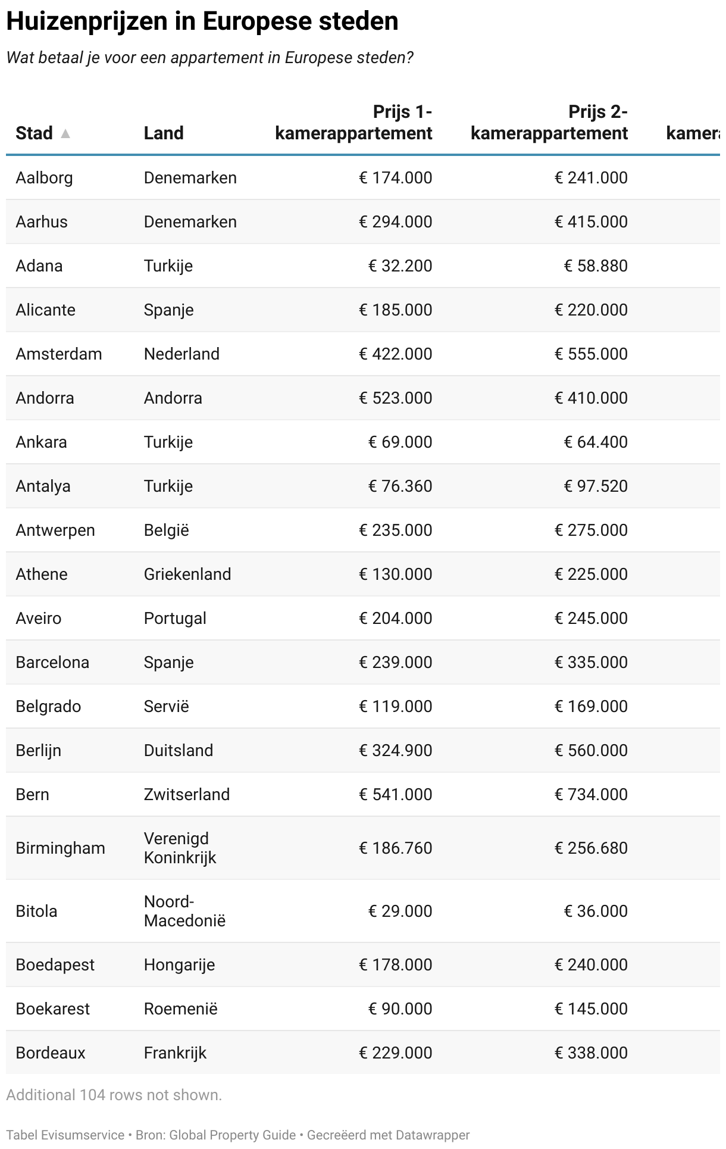The height and width of the screenshot is (1149, 726).
Task: Sort by the Land column header
Action: click(x=164, y=133)
